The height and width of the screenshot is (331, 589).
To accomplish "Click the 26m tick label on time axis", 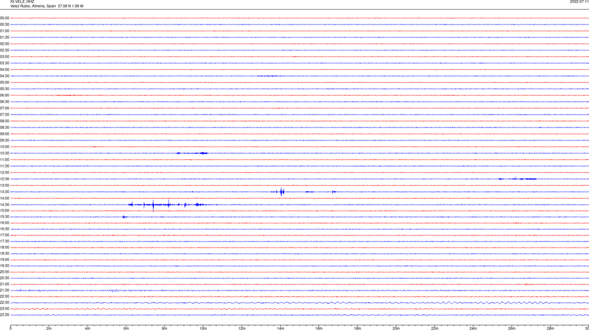I will coord(512,329).
